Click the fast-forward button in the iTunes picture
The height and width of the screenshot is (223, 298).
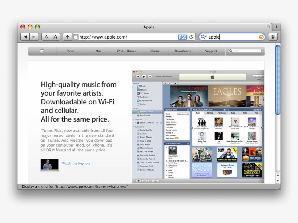(150, 77)
